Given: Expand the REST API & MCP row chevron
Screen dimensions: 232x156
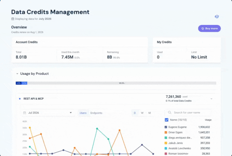Looking at the screenshot, I should click(x=211, y=99).
